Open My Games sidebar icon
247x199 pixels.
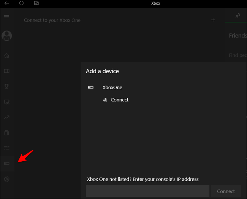click(x=6, y=71)
